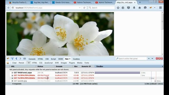Viewport: 169px width, 95px height.
Task: Jump to previous Net search match
Action: pyautogui.click(x=149, y=59)
